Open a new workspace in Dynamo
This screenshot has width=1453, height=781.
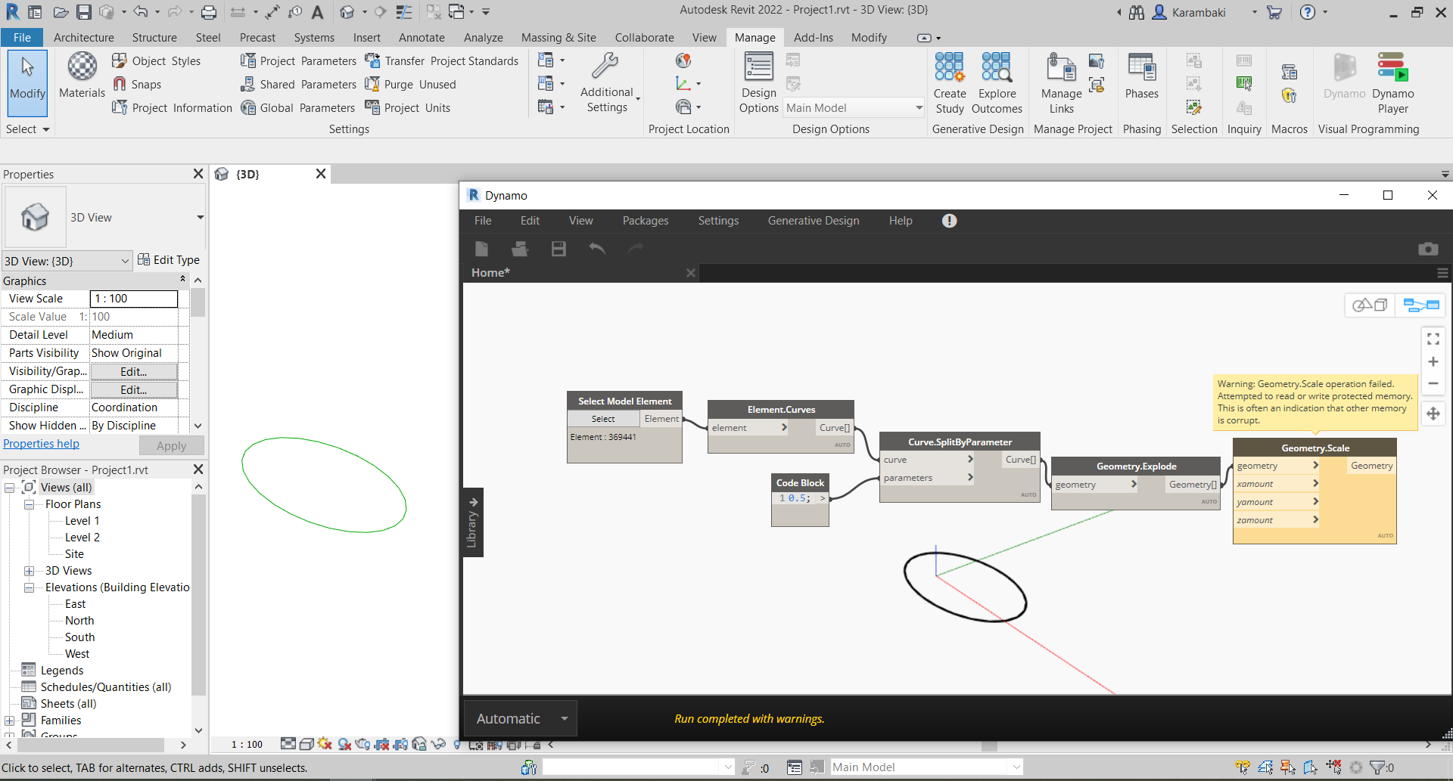pyautogui.click(x=481, y=248)
